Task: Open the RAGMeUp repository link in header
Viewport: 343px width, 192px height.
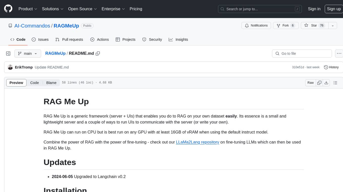Action: click(x=66, y=26)
